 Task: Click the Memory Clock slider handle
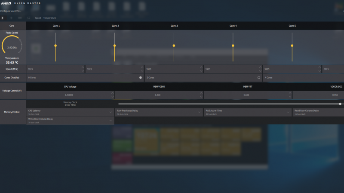point(340,104)
